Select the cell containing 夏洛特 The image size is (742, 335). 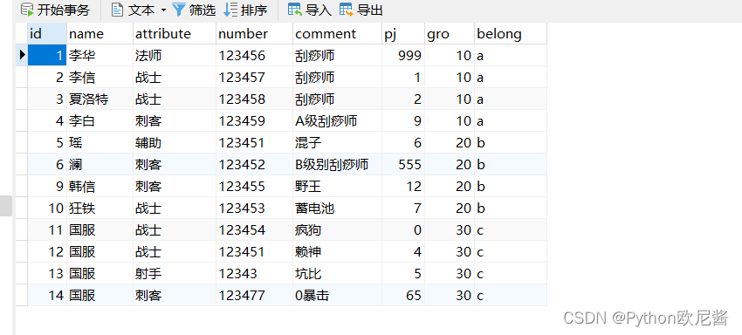100,99
